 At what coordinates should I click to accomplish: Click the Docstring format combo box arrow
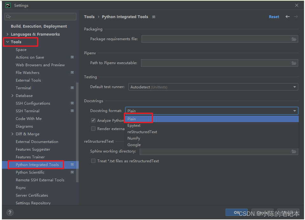coord(295,111)
